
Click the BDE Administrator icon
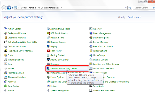pyautogui.click(x=48, y=33)
